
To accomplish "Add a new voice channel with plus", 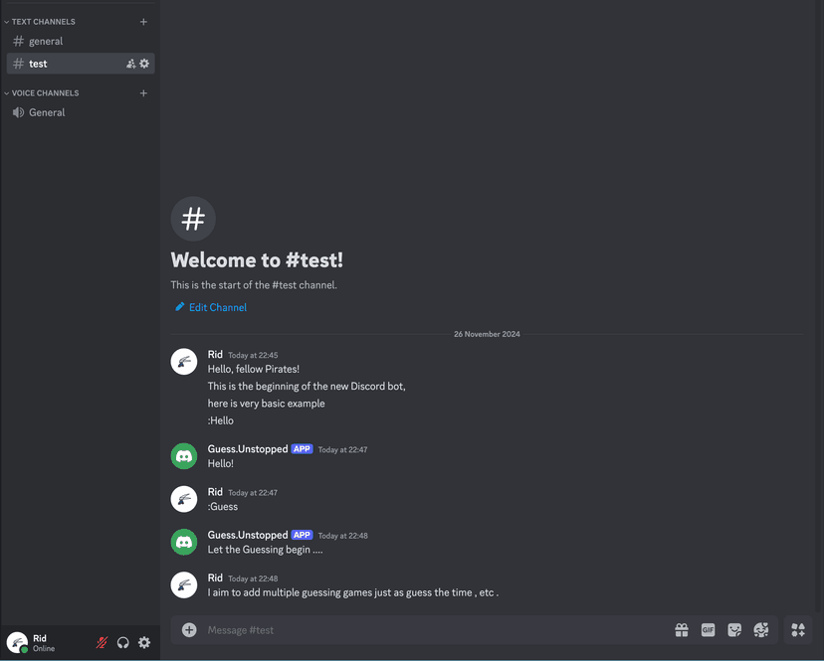I will [x=143, y=92].
